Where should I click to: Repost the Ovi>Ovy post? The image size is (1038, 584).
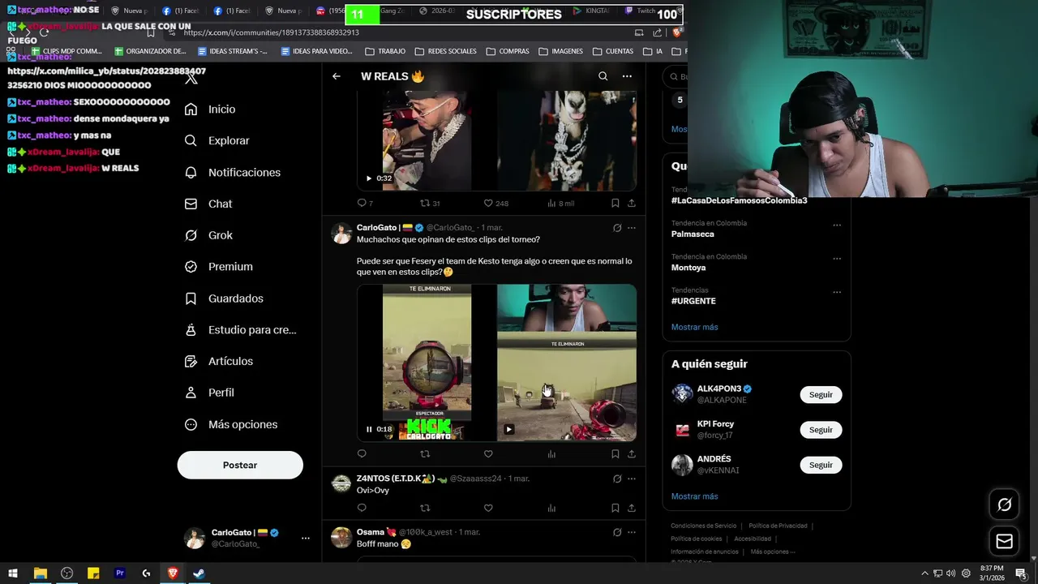click(425, 508)
